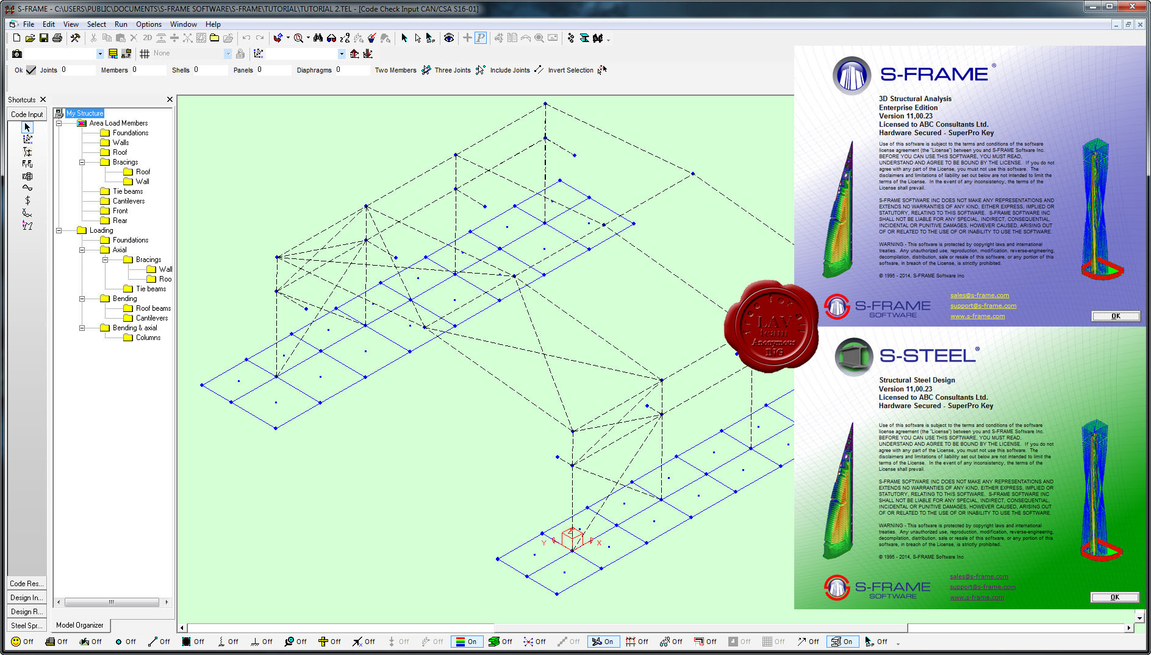The height and width of the screenshot is (655, 1151).
Task: Click the Three Joints selection icon
Action: (480, 70)
